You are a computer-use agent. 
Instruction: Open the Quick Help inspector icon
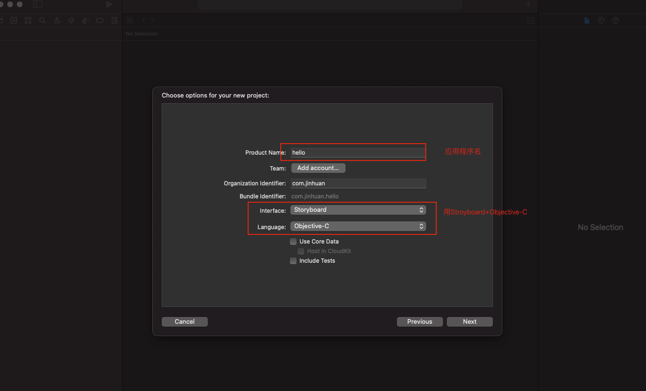coord(615,21)
